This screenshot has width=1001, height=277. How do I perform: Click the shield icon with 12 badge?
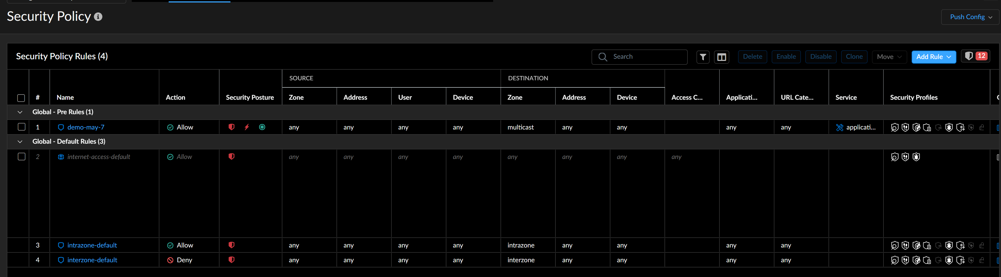[975, 56]
